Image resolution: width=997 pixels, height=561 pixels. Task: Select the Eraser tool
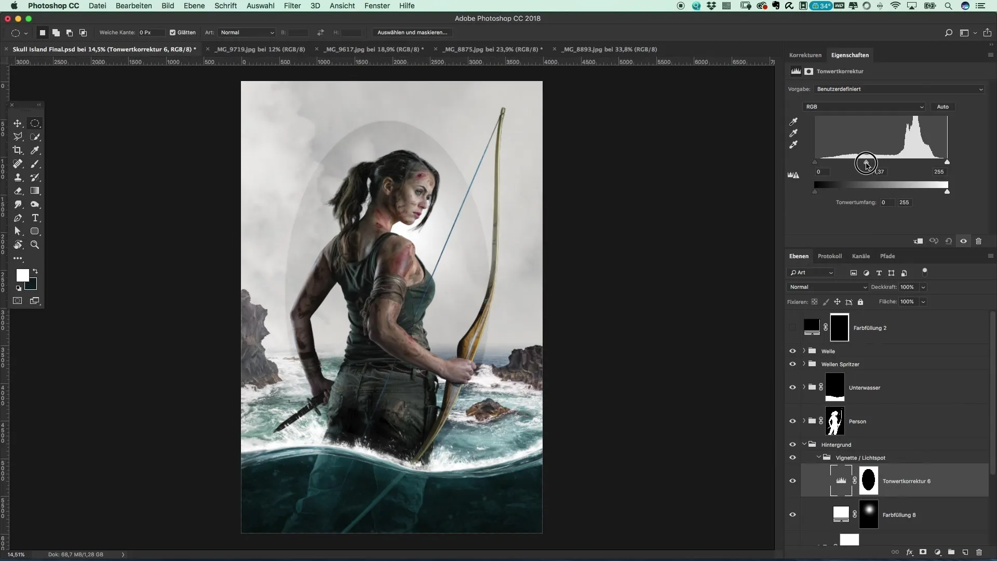[18, 191]
